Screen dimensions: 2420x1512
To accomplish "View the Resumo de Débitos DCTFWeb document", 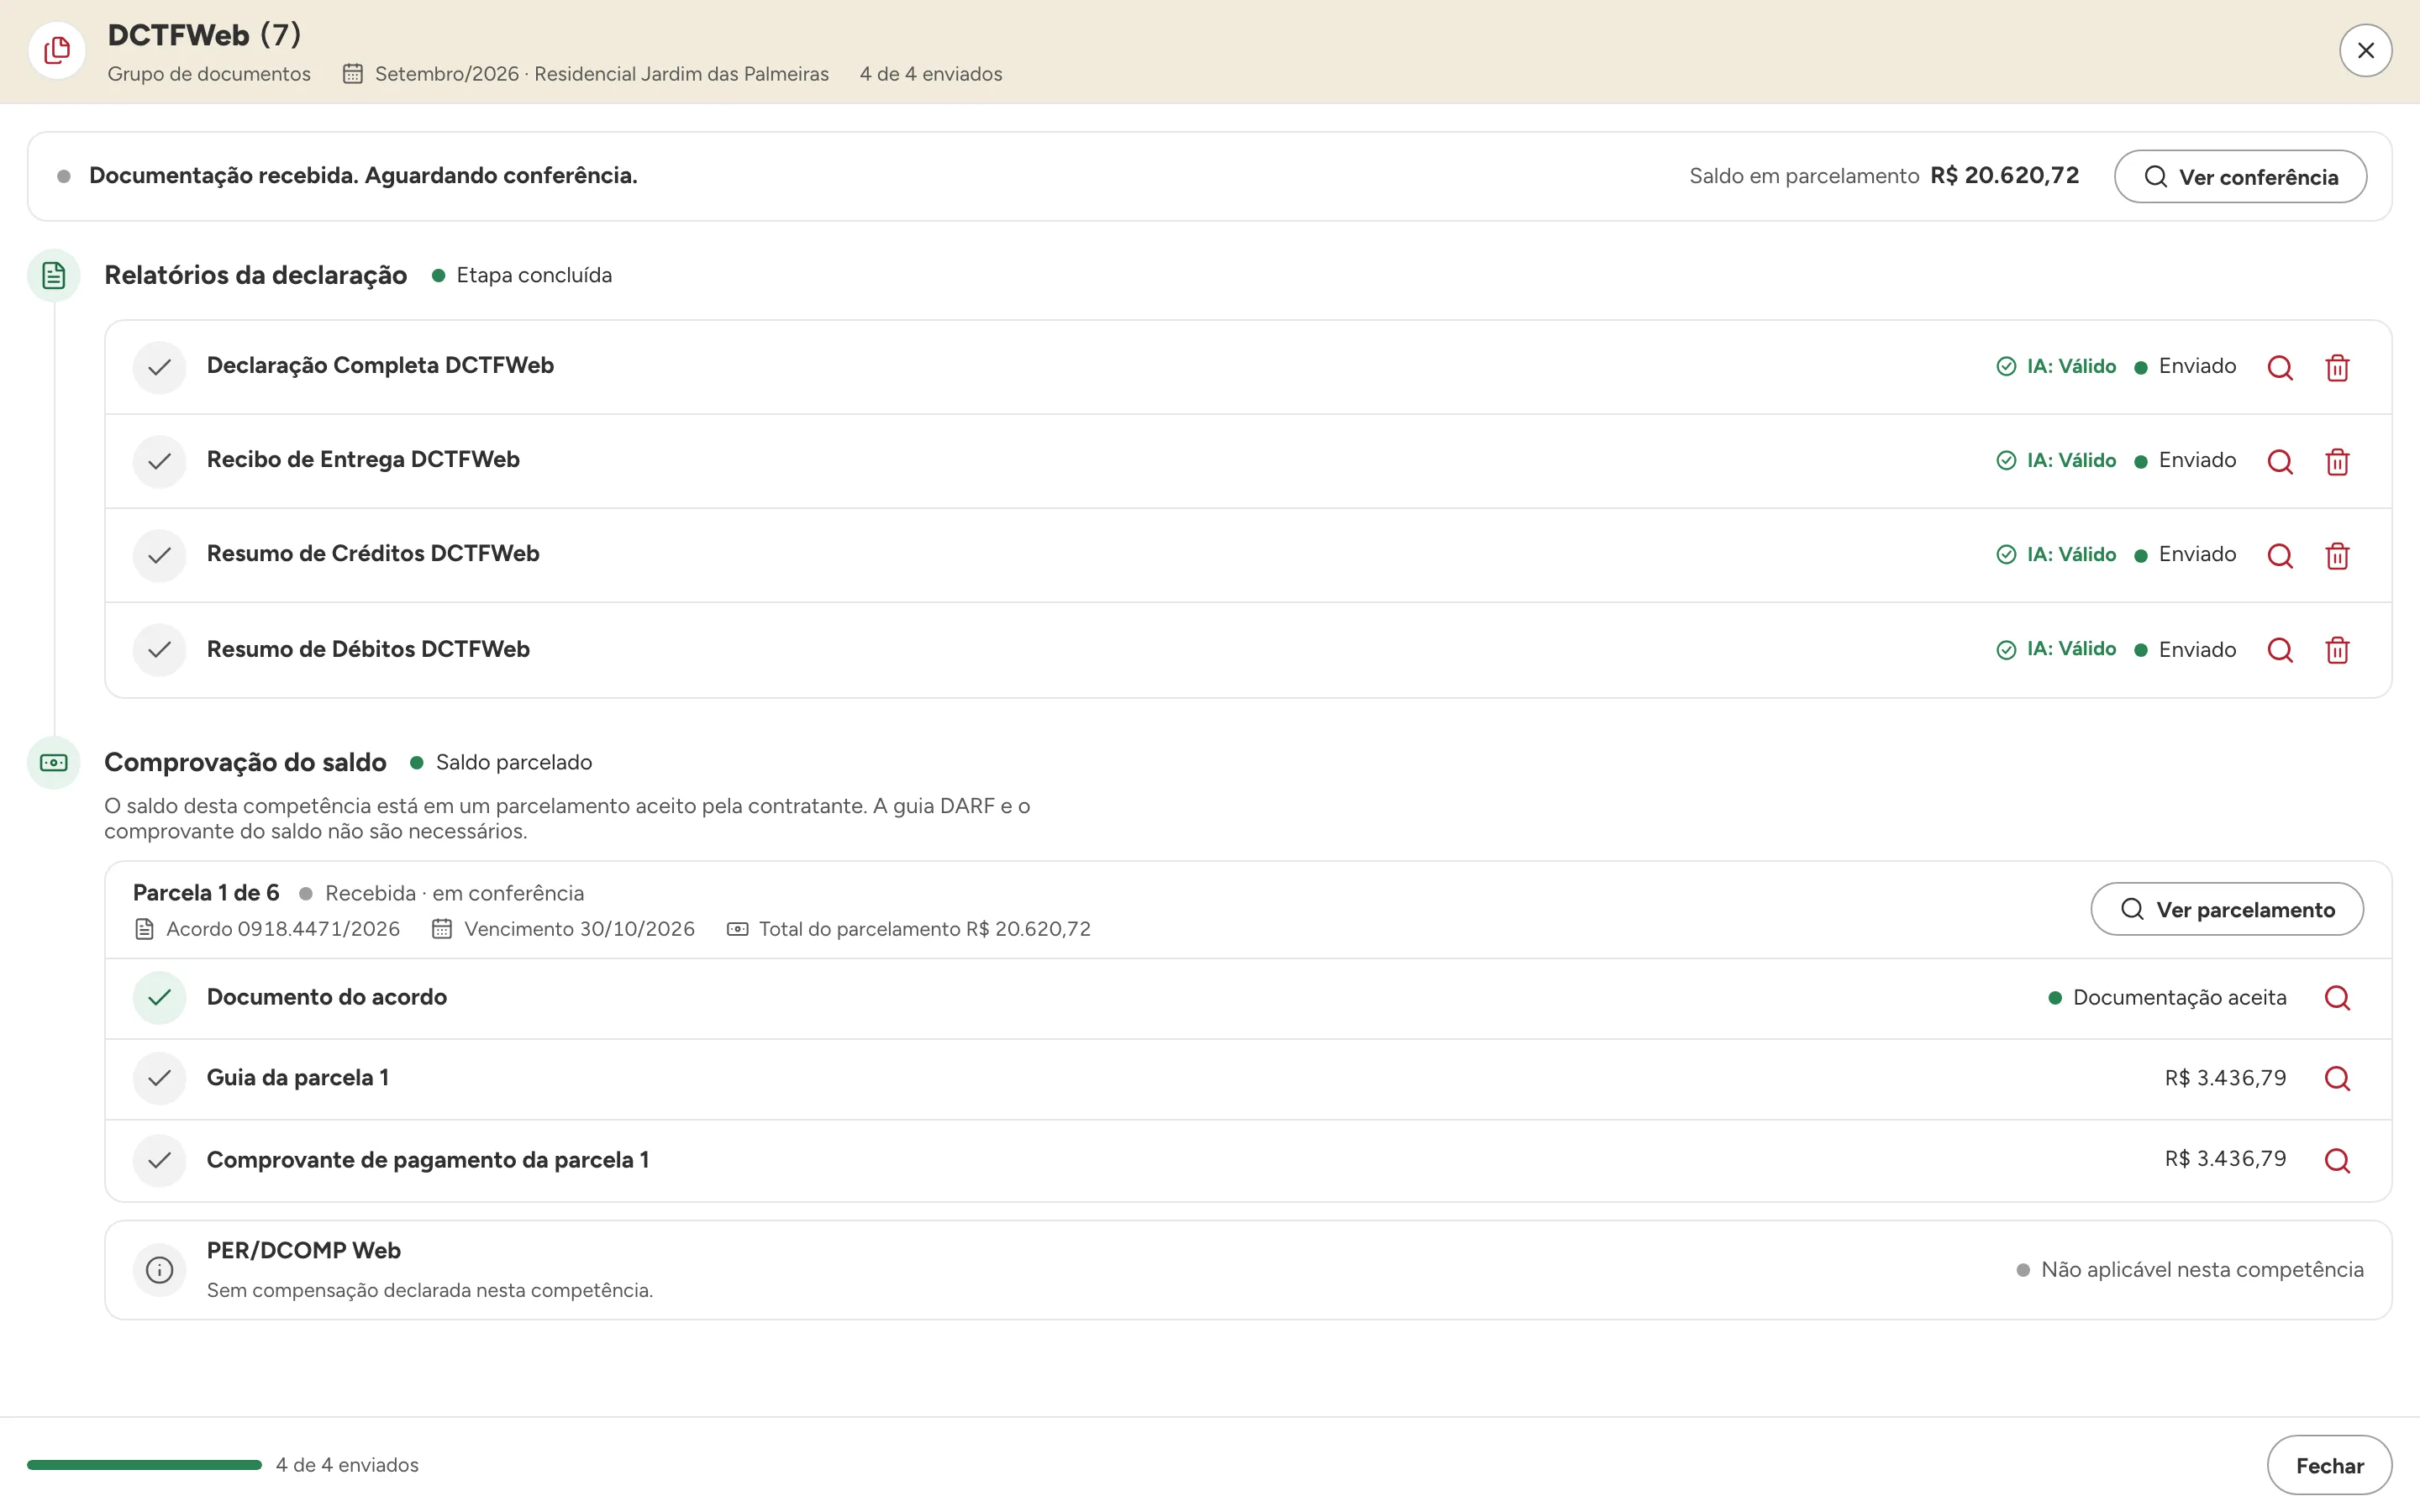I will coord(2280,650).
